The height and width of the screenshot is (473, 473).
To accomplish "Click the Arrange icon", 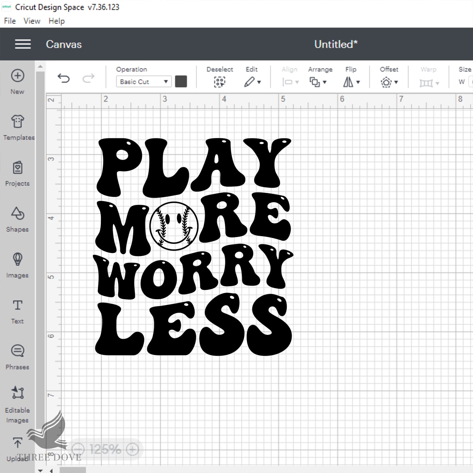I will point(315,82).
